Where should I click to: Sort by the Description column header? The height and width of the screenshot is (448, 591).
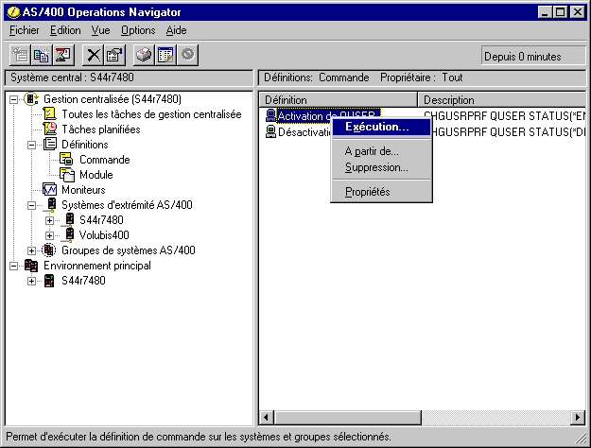503,100
